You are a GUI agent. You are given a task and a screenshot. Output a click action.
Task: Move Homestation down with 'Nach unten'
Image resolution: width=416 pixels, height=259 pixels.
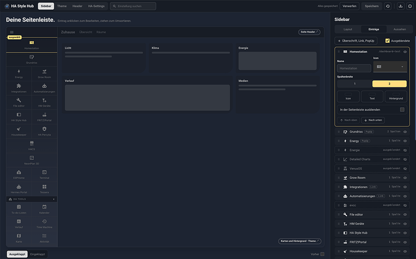point(373,120)
